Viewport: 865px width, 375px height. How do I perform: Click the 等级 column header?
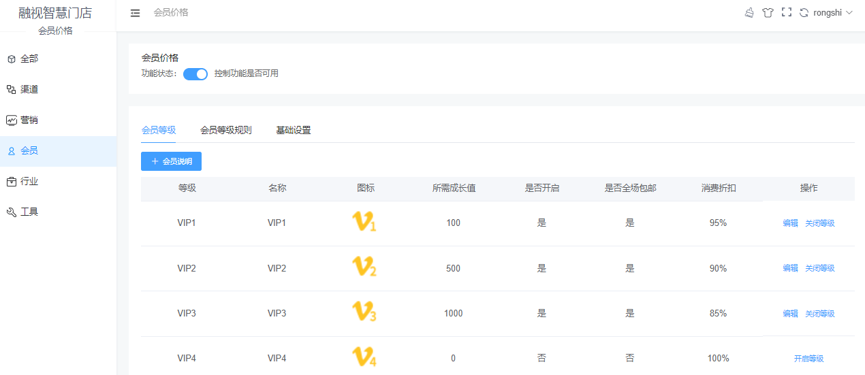187,188
